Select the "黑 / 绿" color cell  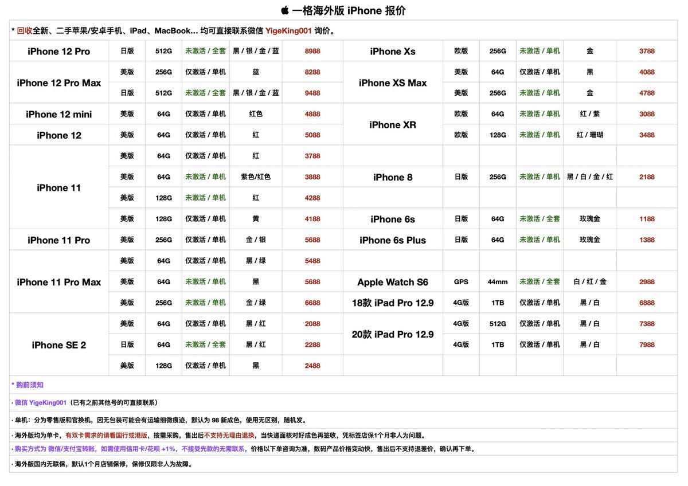pyautogui.click(x=256, y=261)
